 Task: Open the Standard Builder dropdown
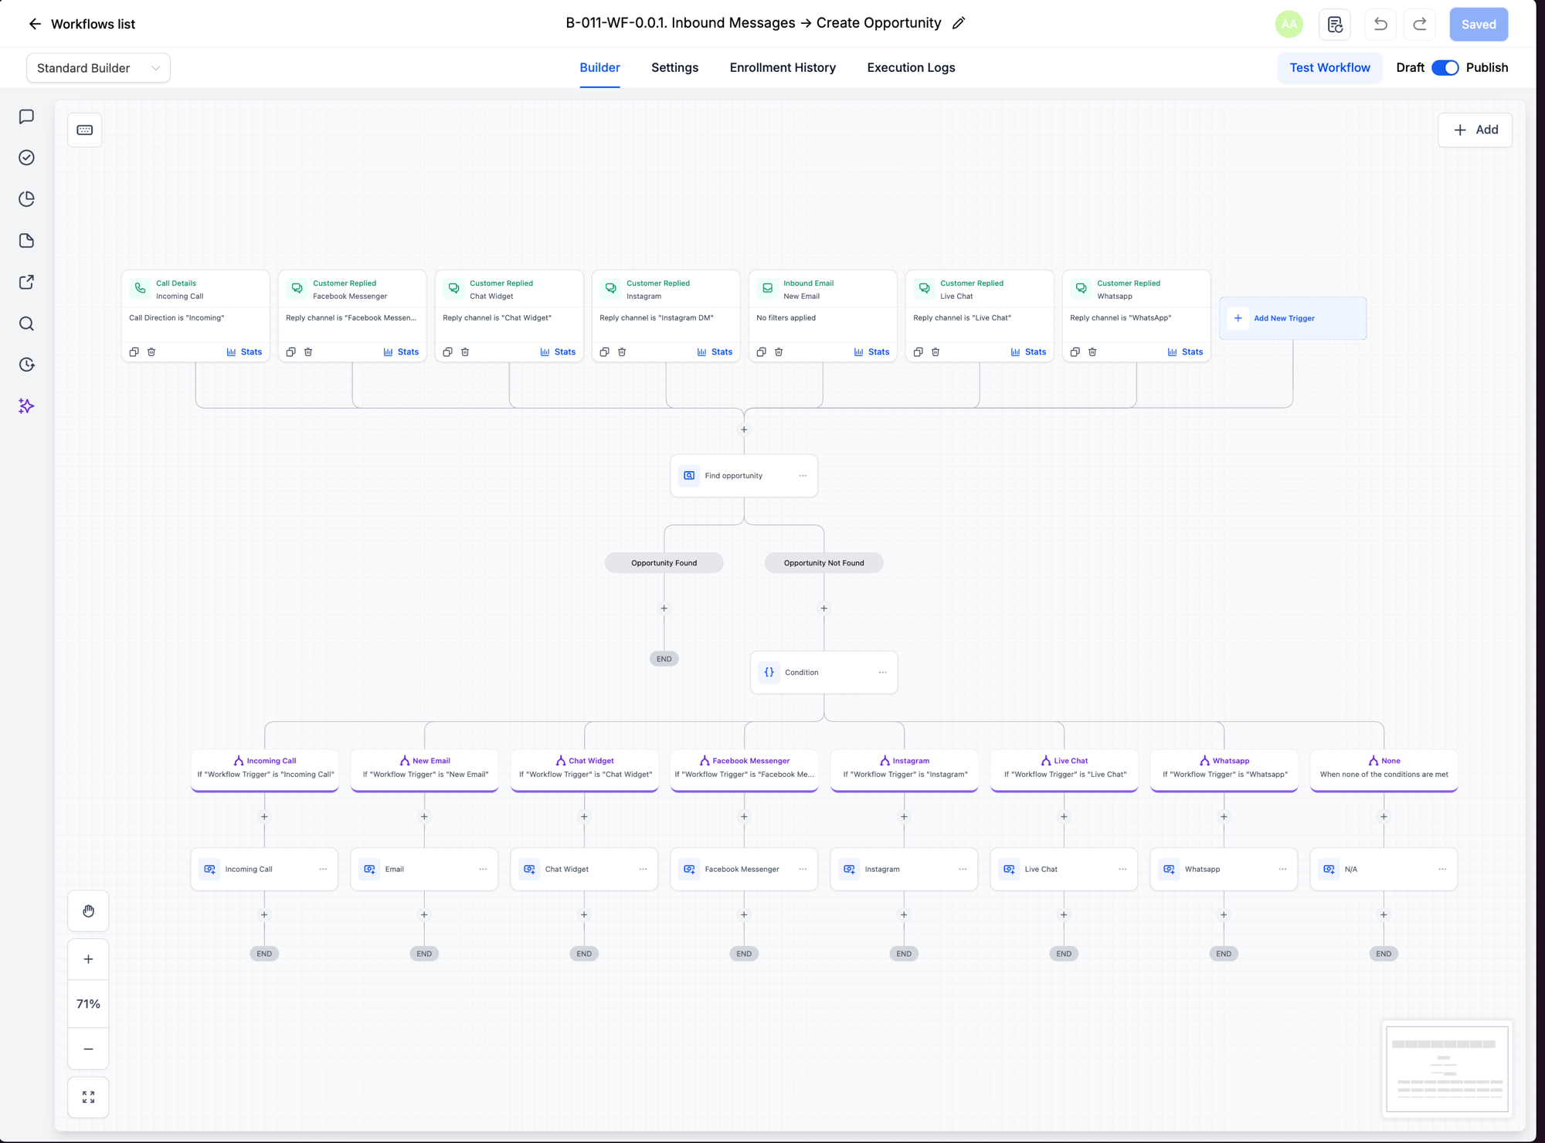[x=98, y=68]
